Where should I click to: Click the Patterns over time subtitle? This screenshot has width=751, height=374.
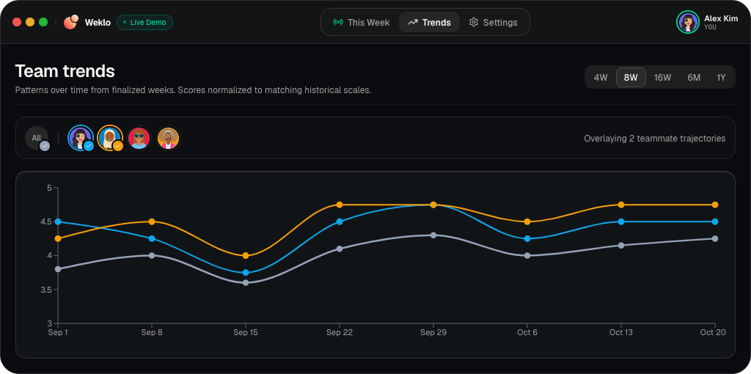pyautogui.click(x=193, y=90)
